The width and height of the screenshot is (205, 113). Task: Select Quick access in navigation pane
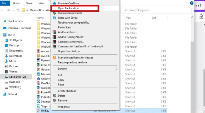coord(15,21)
